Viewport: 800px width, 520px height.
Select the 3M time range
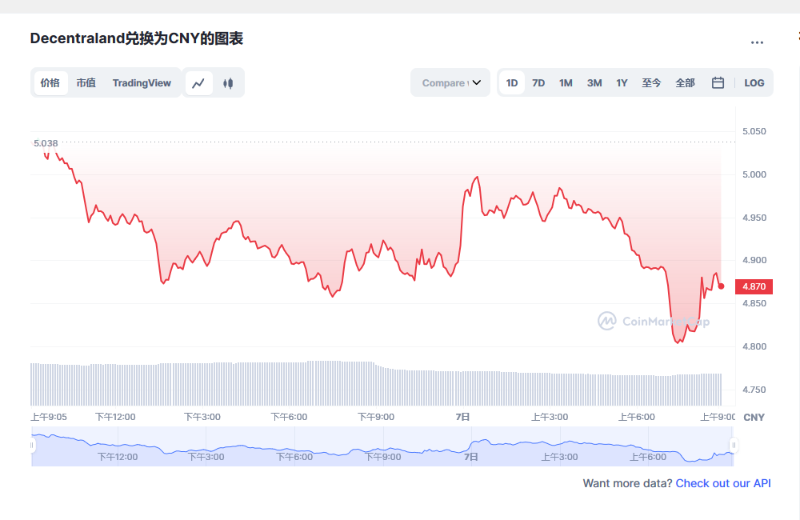[594, 83]
